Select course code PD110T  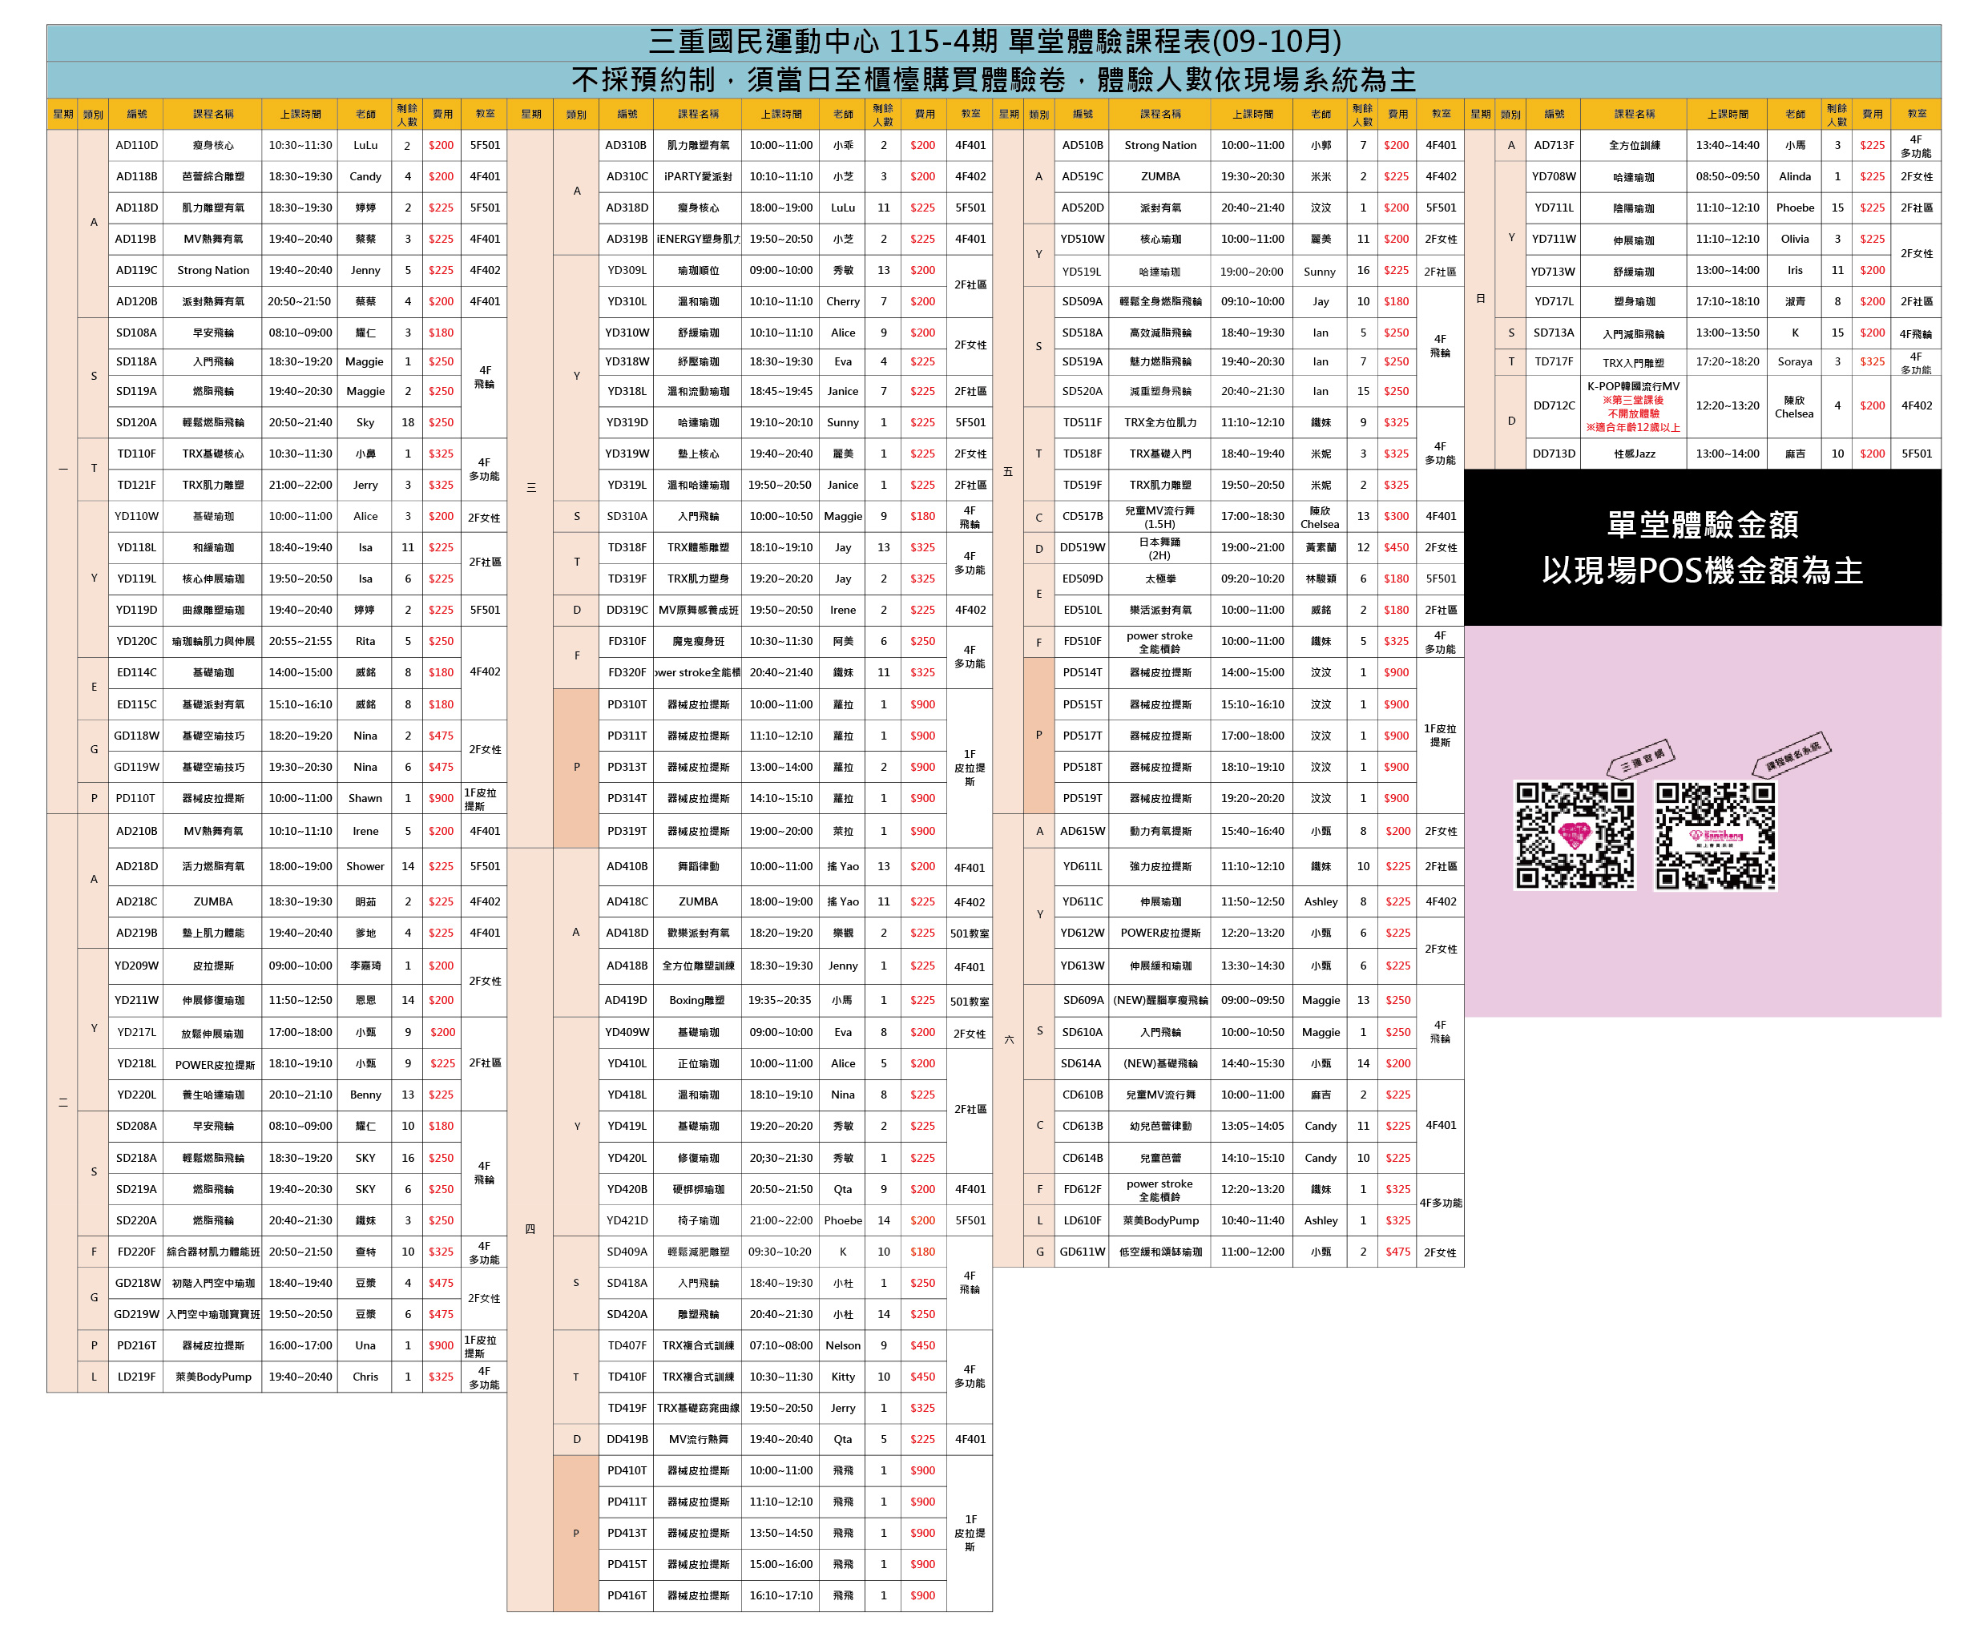(136, 799)
